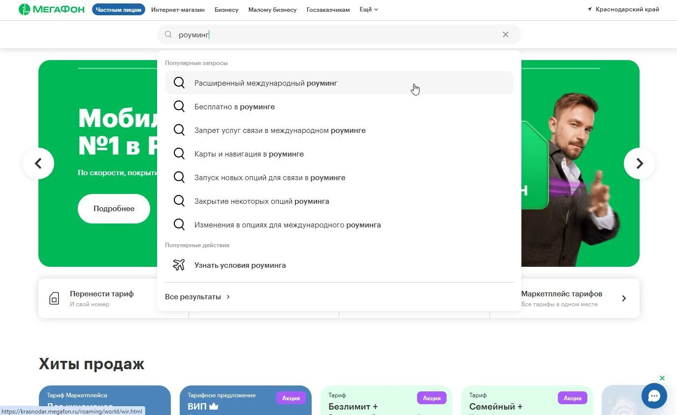Click Узнать условия роуминга action
677x415 pixels.
(339, 265)
